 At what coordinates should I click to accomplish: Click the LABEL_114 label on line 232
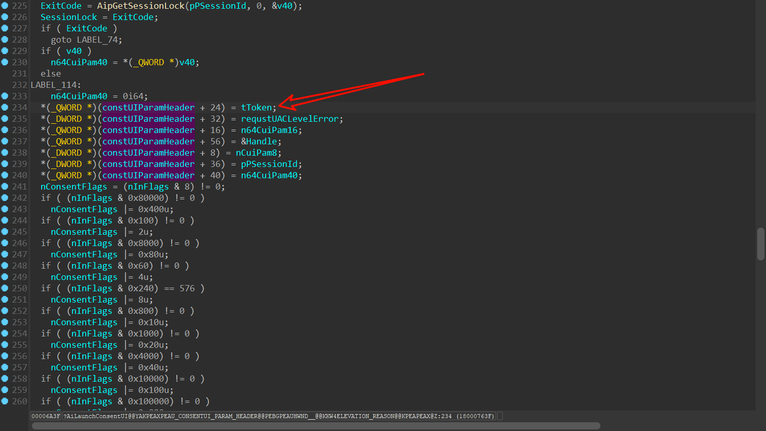click(x=53, y=85)
